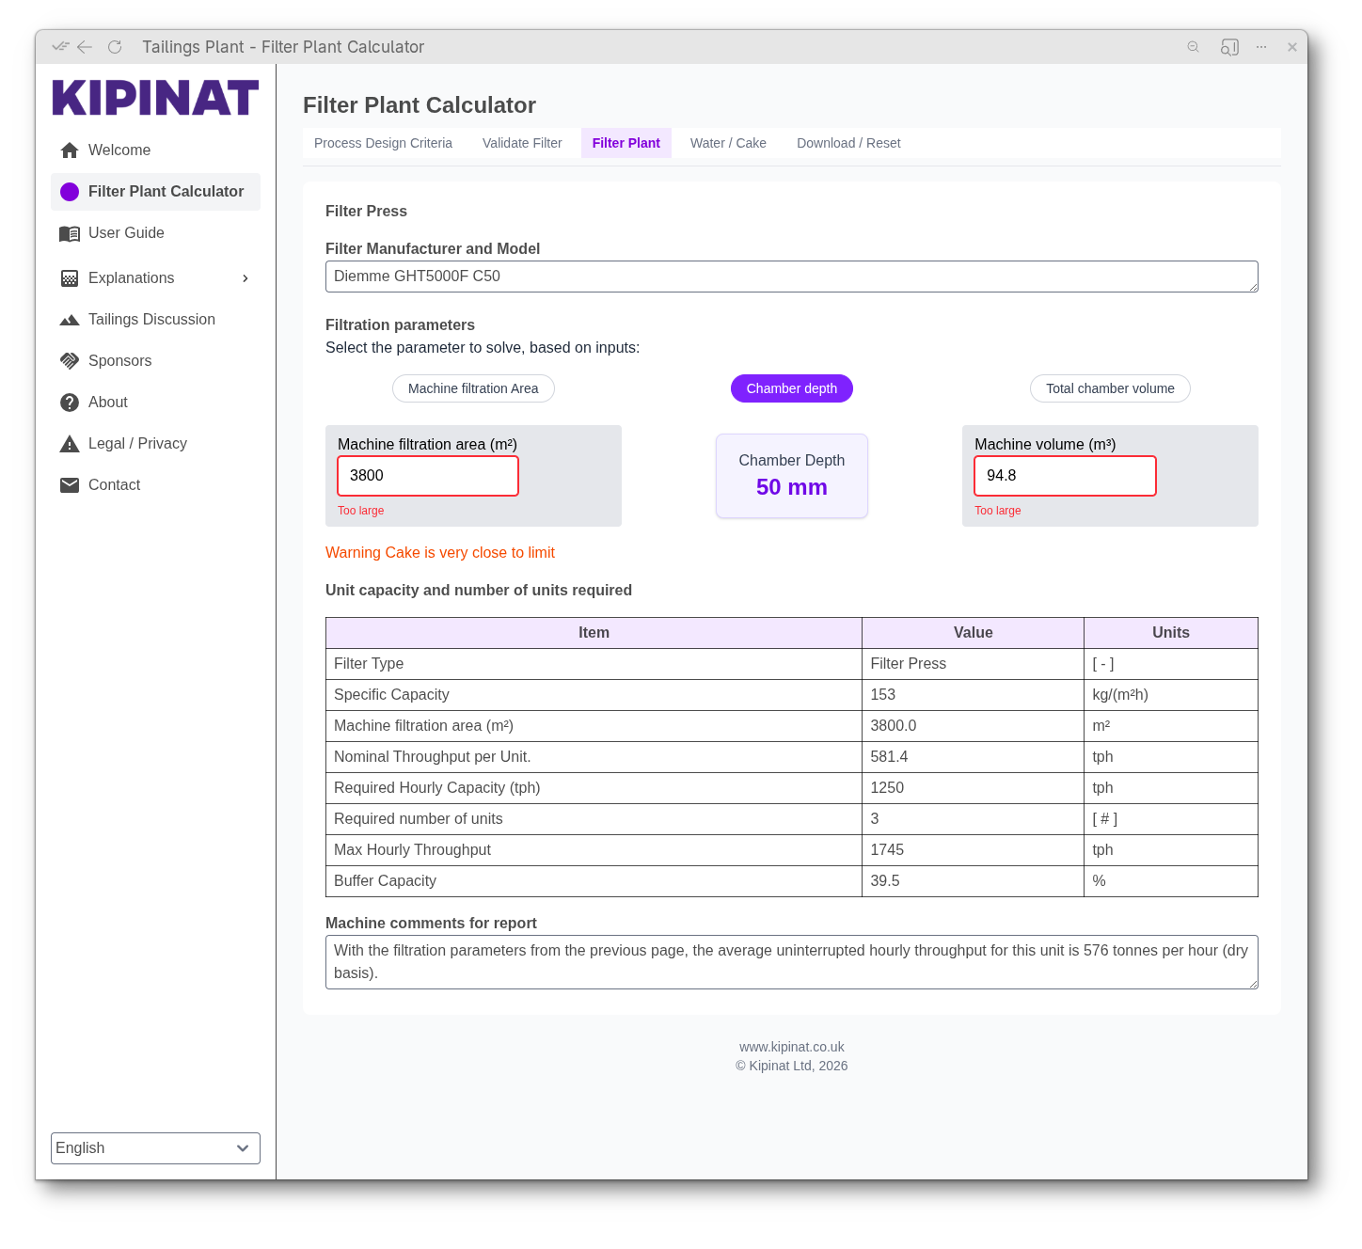Screen dimensions: 1362x1249
Task: Click the Explanations calculator icon
Action: tap(70, 278)
